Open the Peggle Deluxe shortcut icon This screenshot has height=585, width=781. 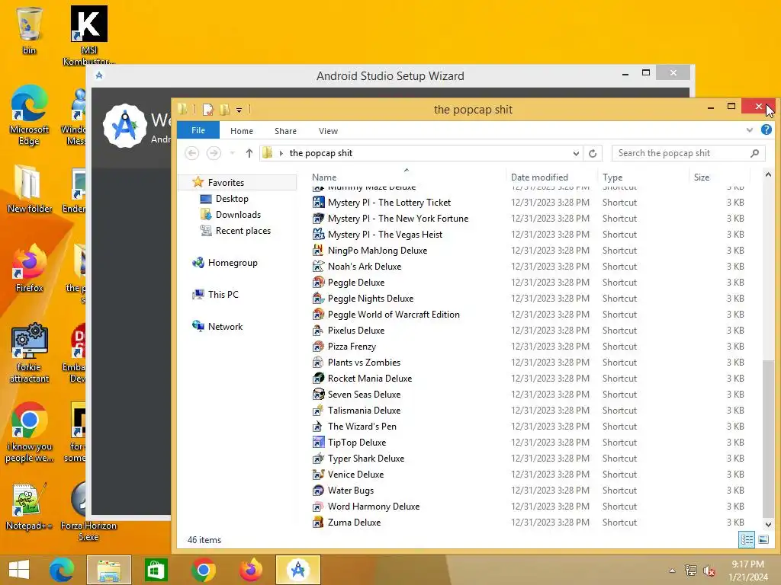(x=318, y=283)
